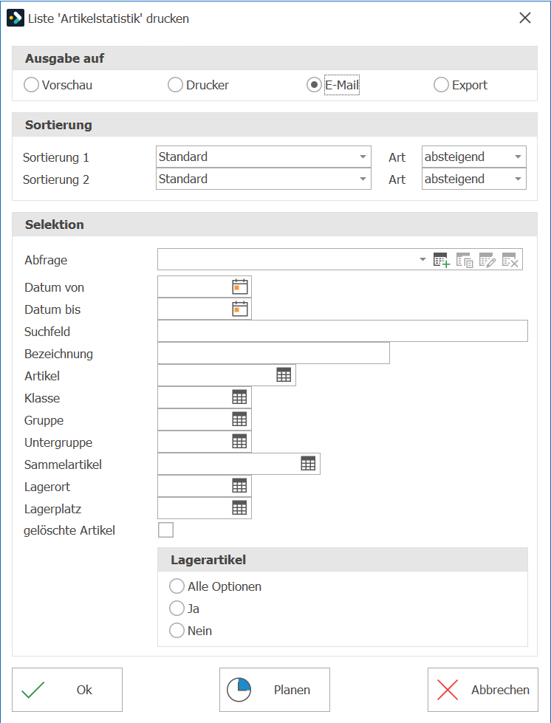Open the lookup table for Lagerort

point(240,486)
